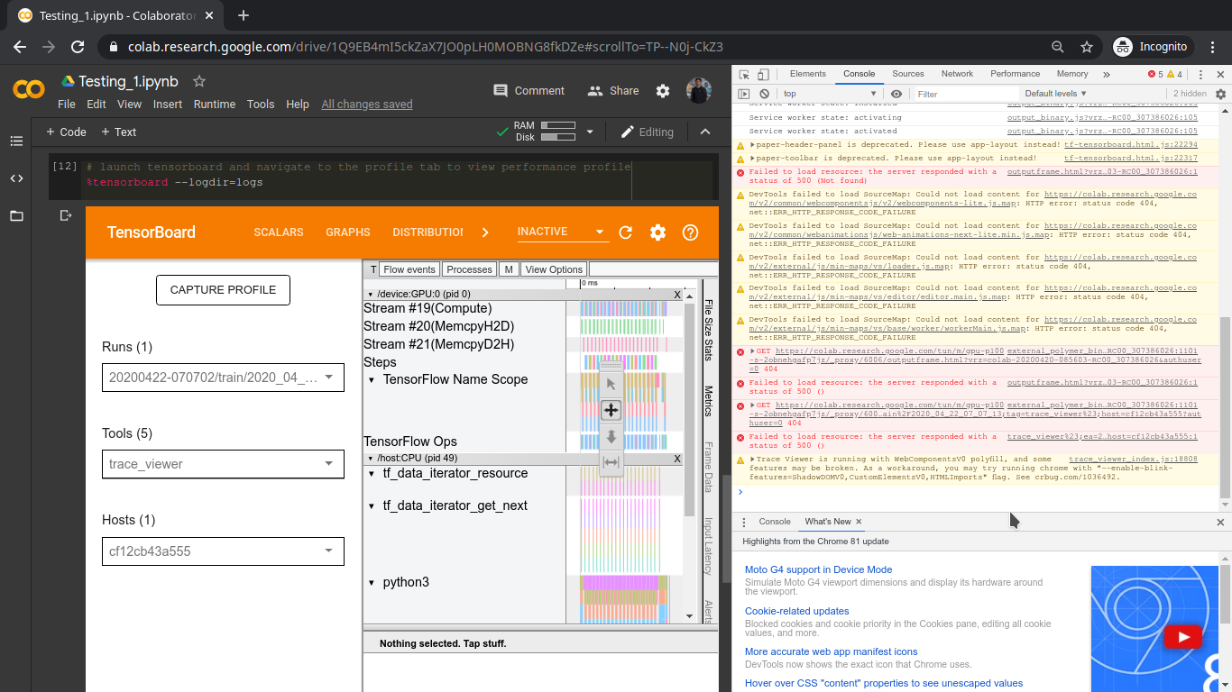
Task: Toggle DevTools device toolbar
Action: coord(763,75)
